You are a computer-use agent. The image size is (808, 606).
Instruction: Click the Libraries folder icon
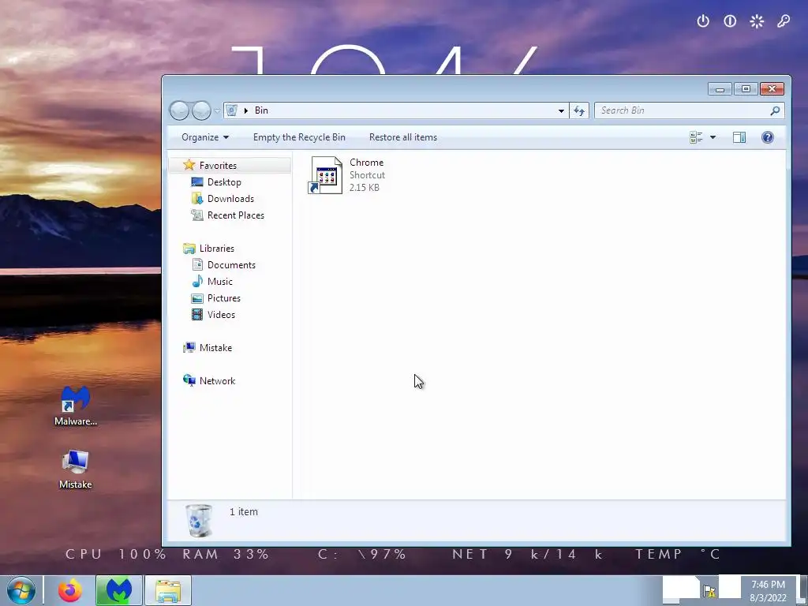tap(189, 249)
